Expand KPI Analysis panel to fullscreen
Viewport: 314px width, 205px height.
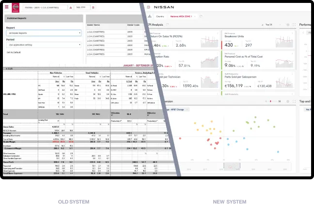click(x=294, y=25)
